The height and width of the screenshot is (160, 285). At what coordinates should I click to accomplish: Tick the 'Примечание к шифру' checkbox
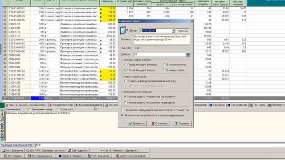point(30,109)
